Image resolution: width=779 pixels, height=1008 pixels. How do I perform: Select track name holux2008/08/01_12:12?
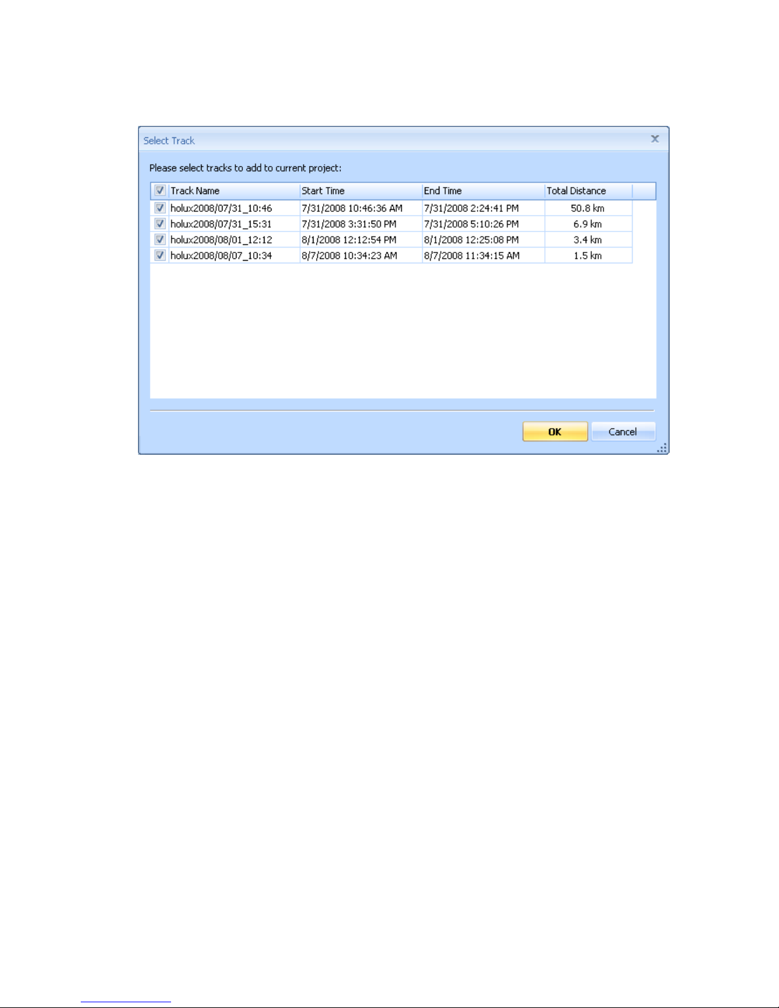pyautogui.click(x=221, y=240)
